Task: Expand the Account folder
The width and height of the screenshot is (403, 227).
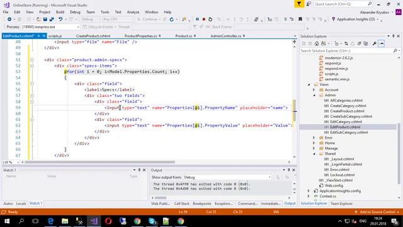Action: point(314,90)
